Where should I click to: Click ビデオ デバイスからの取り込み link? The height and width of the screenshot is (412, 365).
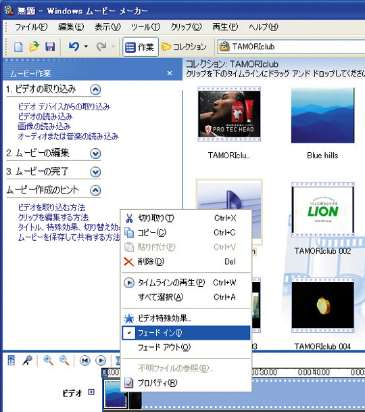click(64, 107)
